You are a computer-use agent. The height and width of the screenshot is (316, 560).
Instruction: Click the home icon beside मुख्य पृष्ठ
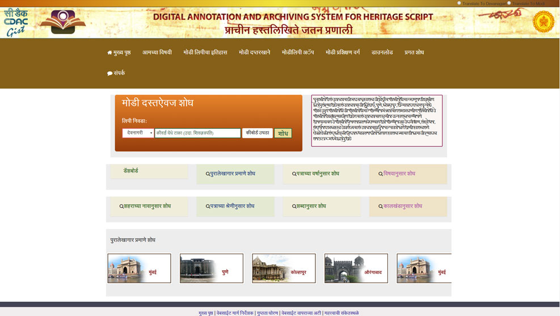click(x=110, y=53)
